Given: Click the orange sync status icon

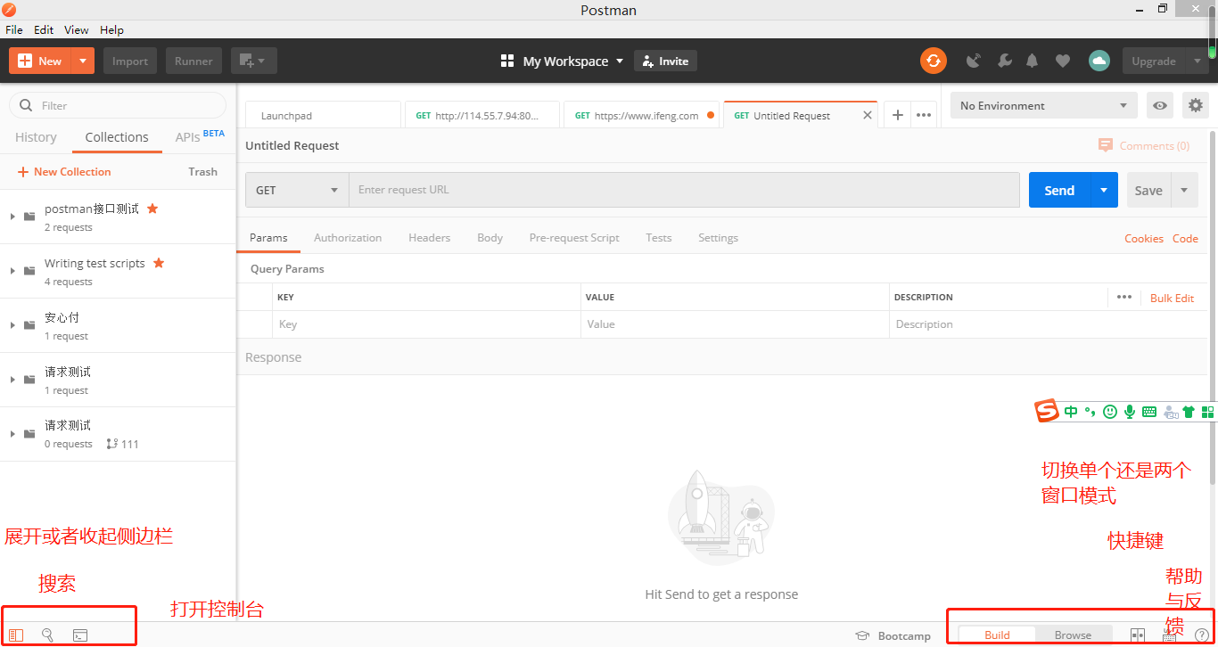Looking at the screenshot, I should tap(933, 61).
